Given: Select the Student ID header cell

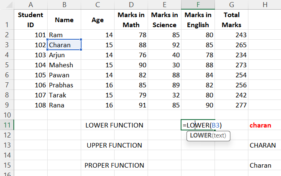Looking at the screenshot, I should [x=31, y=20].
